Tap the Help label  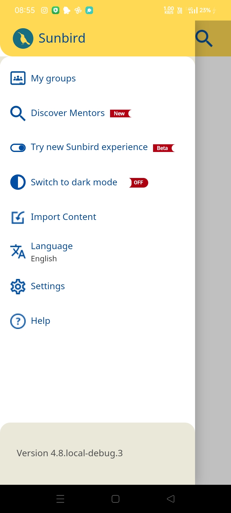click(40, 321)
